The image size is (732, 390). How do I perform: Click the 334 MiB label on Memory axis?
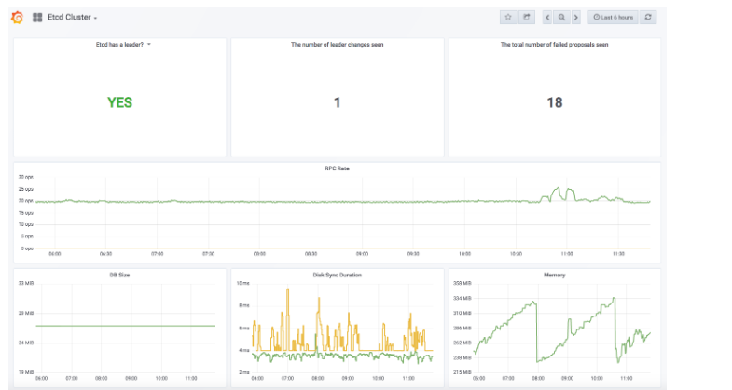[463, 298]
